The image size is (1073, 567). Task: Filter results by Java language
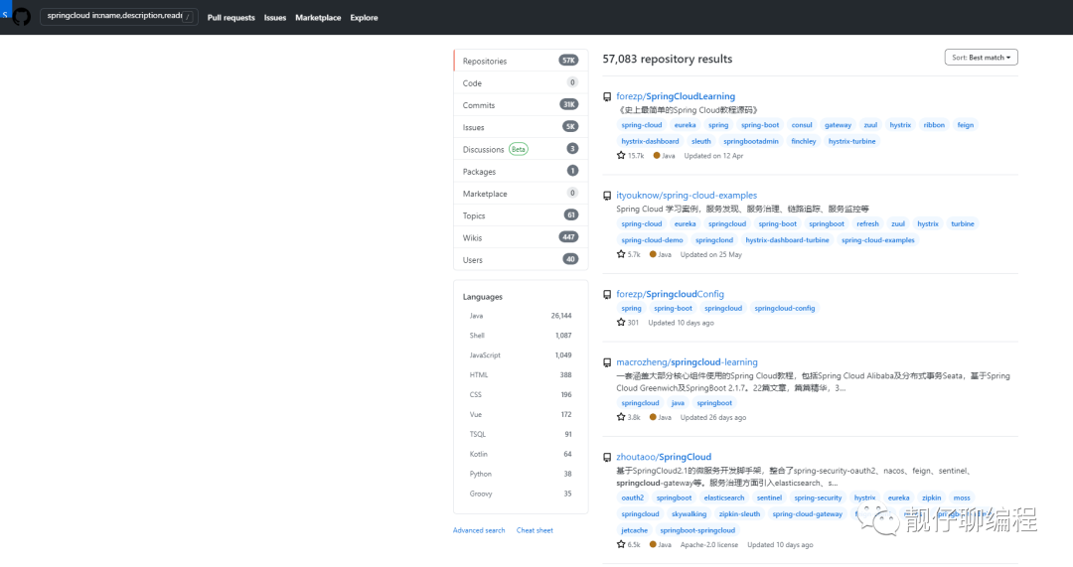[520, 316]
